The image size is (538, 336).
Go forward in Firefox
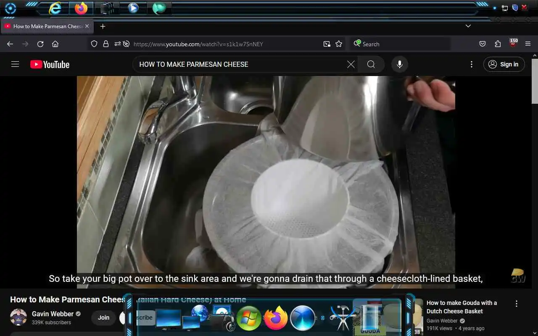pos(25,44)
